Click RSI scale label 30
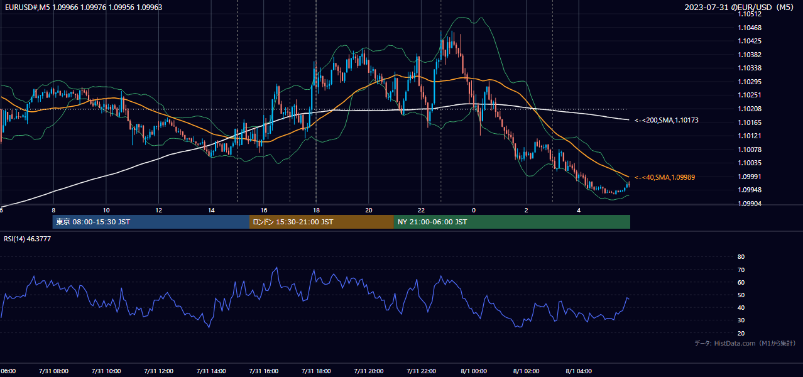The image size is (803, 377). (741, 320)
